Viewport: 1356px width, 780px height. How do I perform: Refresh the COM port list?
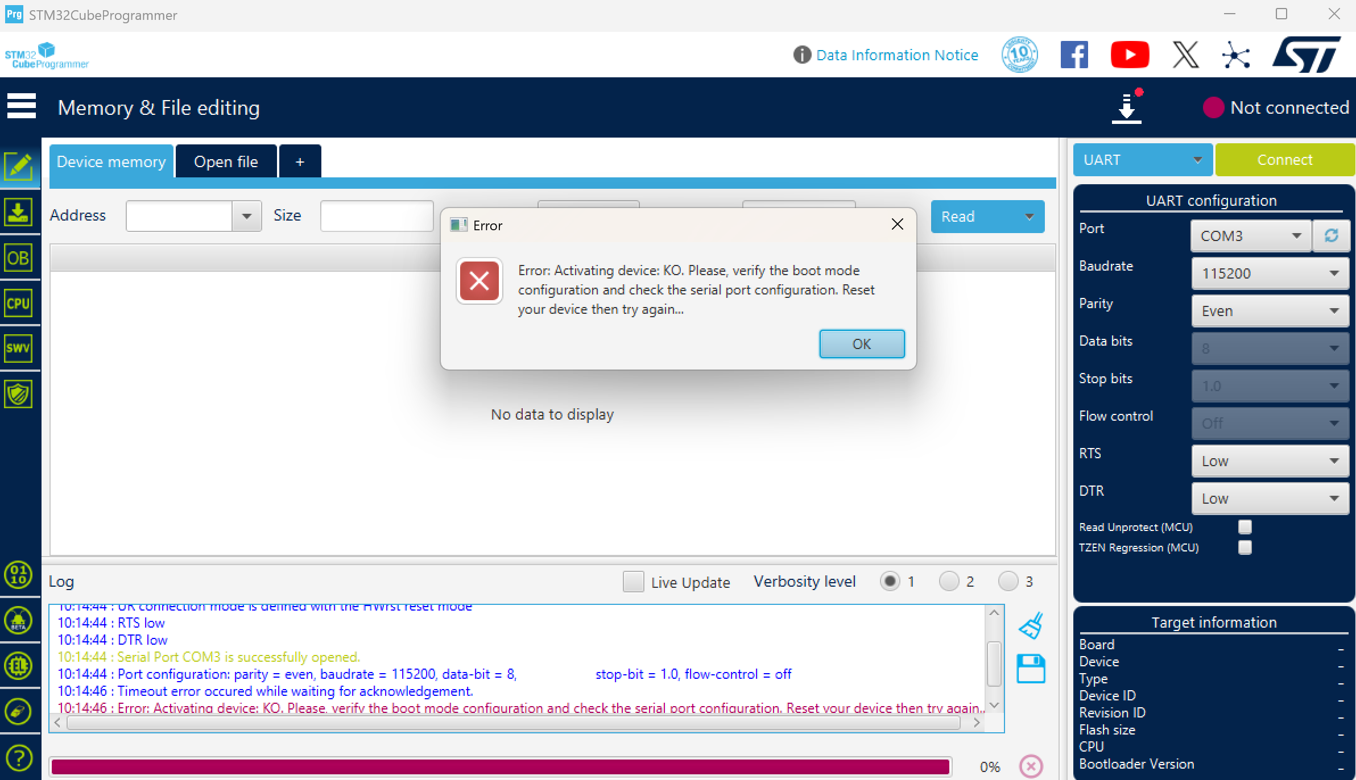coord(1331,235)
